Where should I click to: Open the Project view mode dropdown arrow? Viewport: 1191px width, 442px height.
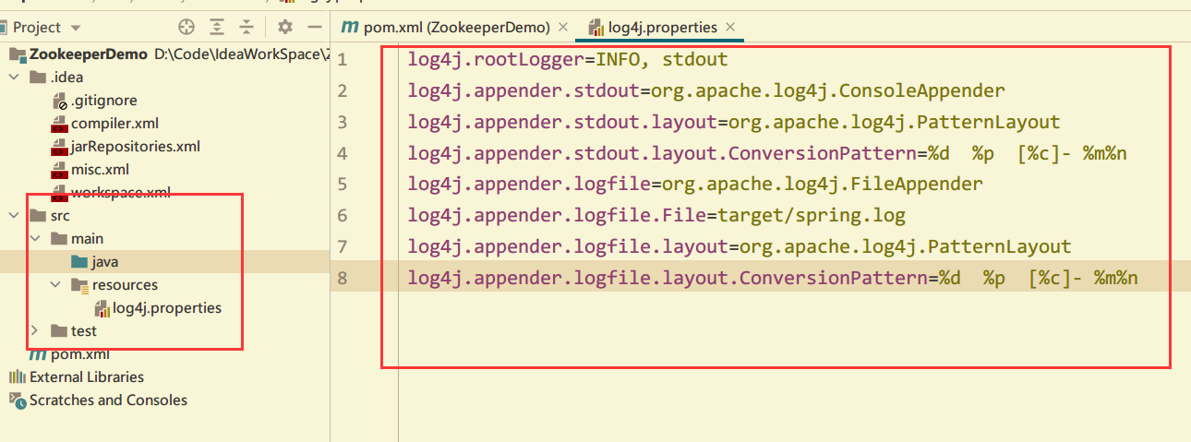click(76, 28)
